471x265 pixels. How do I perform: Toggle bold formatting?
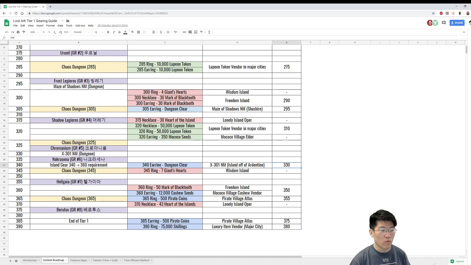coord(108,32)
